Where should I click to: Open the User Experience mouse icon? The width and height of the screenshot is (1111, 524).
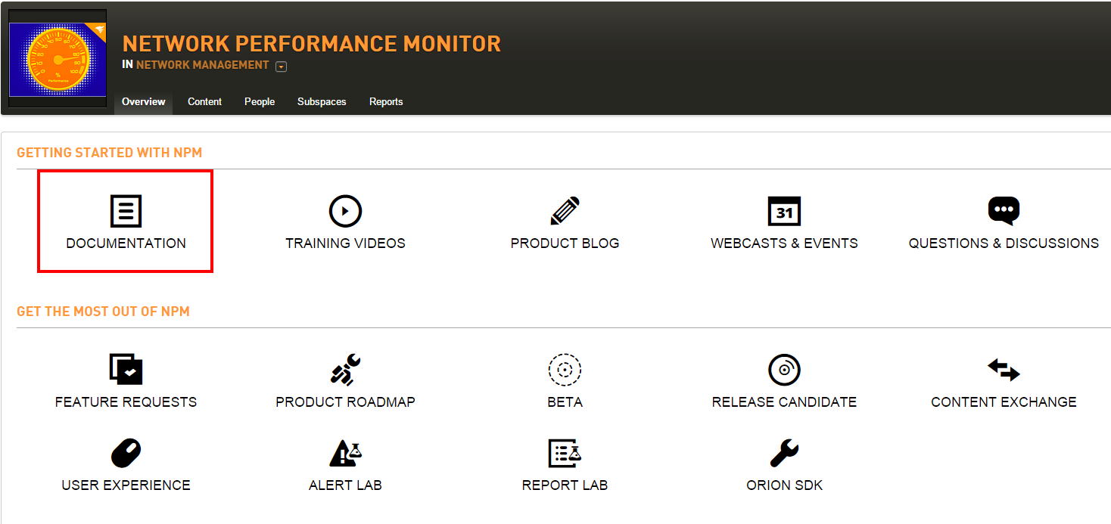pyautogui.click(x=126, y=453)
